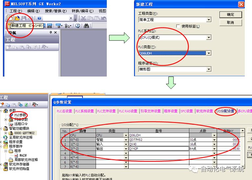Open the 工程类型 dropdown
The width and height of the screenshot is (252, 180).
[x=209, y=20]
